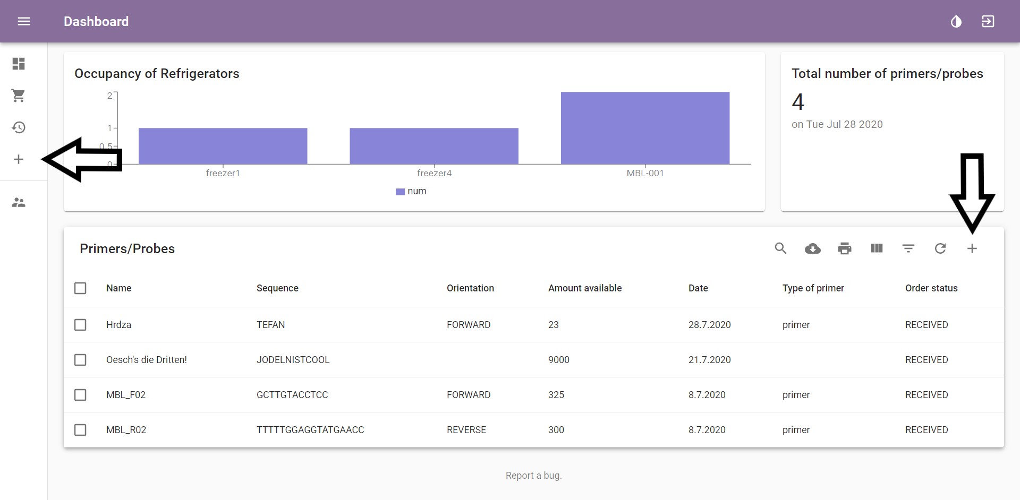Print the Primers/Probes table
Viewport: 1020px width, 500px height.
tap(845, 248)
